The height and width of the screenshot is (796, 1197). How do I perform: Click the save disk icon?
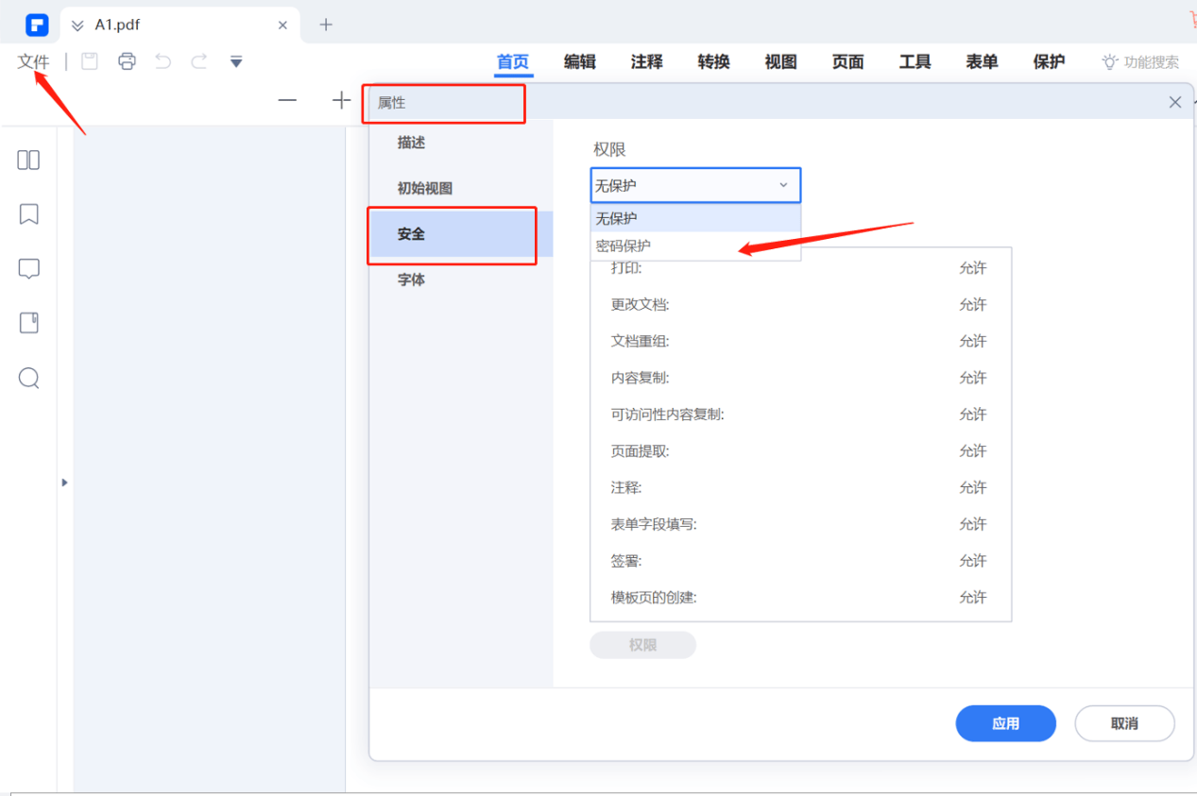coord(90,61)
